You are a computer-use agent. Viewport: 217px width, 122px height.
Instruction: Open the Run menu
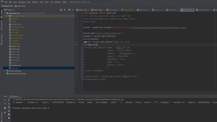[x=41, y=2]
